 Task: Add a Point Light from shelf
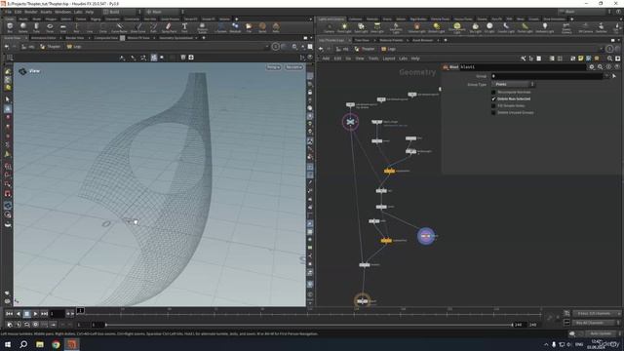pos(344,27)
